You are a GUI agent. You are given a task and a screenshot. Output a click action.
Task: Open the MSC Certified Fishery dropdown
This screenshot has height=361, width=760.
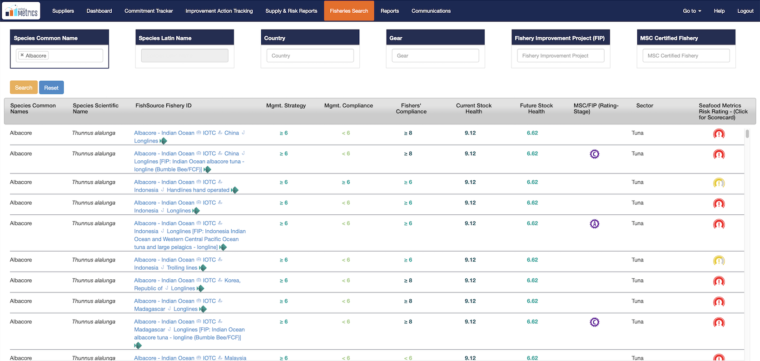(x=686, y=56)
